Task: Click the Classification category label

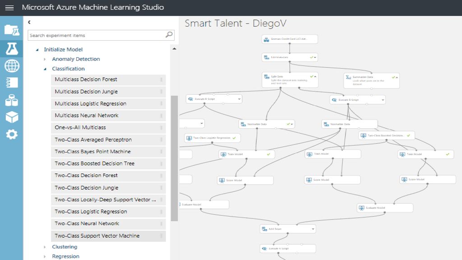Action: click(69, 69)
